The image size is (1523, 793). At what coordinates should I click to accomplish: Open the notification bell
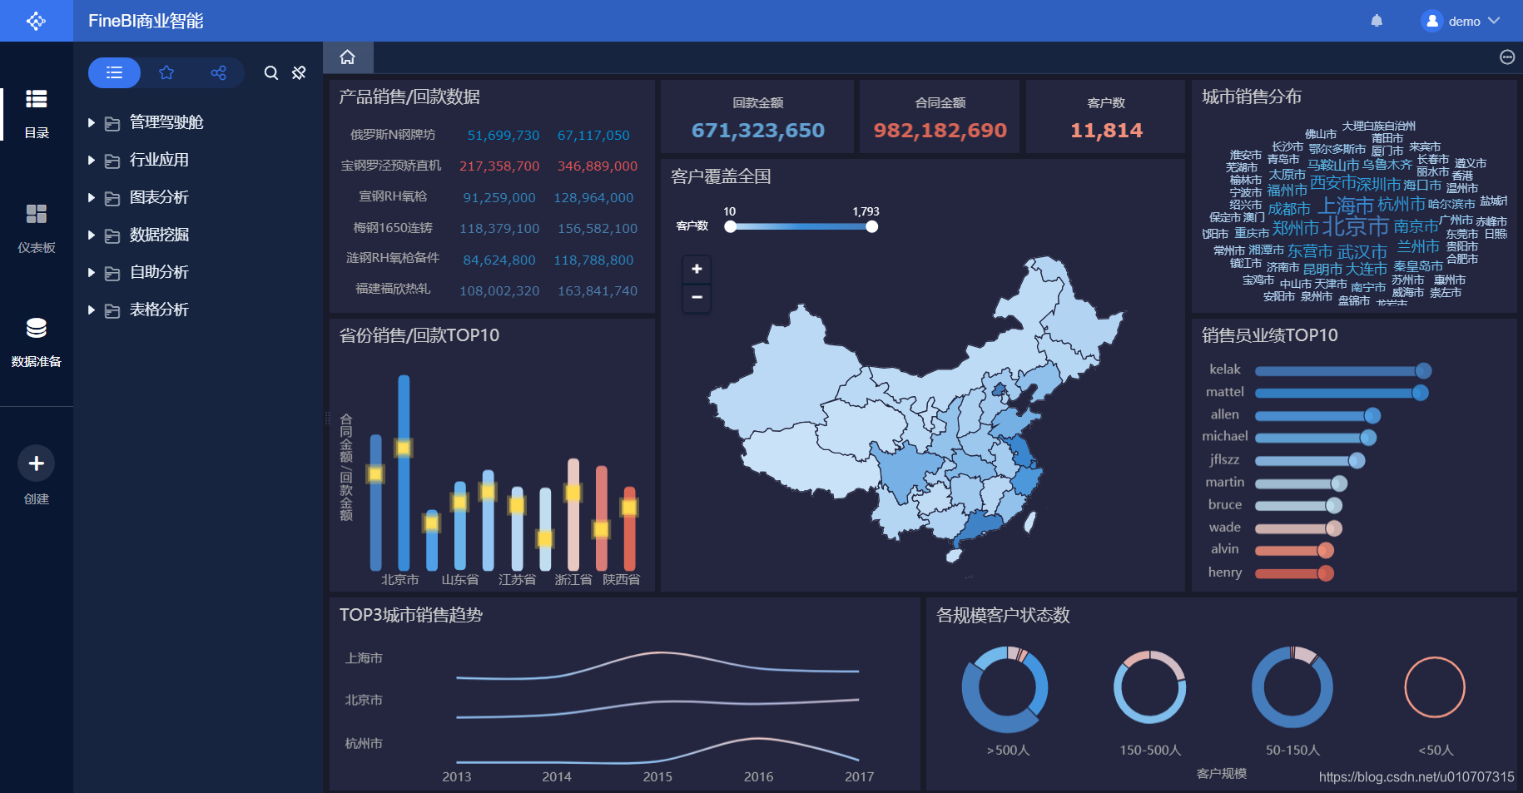coord(1377,21)
